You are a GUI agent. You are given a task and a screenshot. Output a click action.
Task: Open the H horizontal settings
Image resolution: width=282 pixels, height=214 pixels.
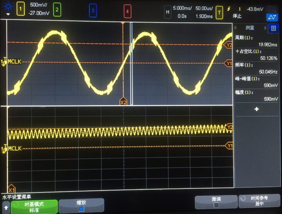click(x=168, y=12)
